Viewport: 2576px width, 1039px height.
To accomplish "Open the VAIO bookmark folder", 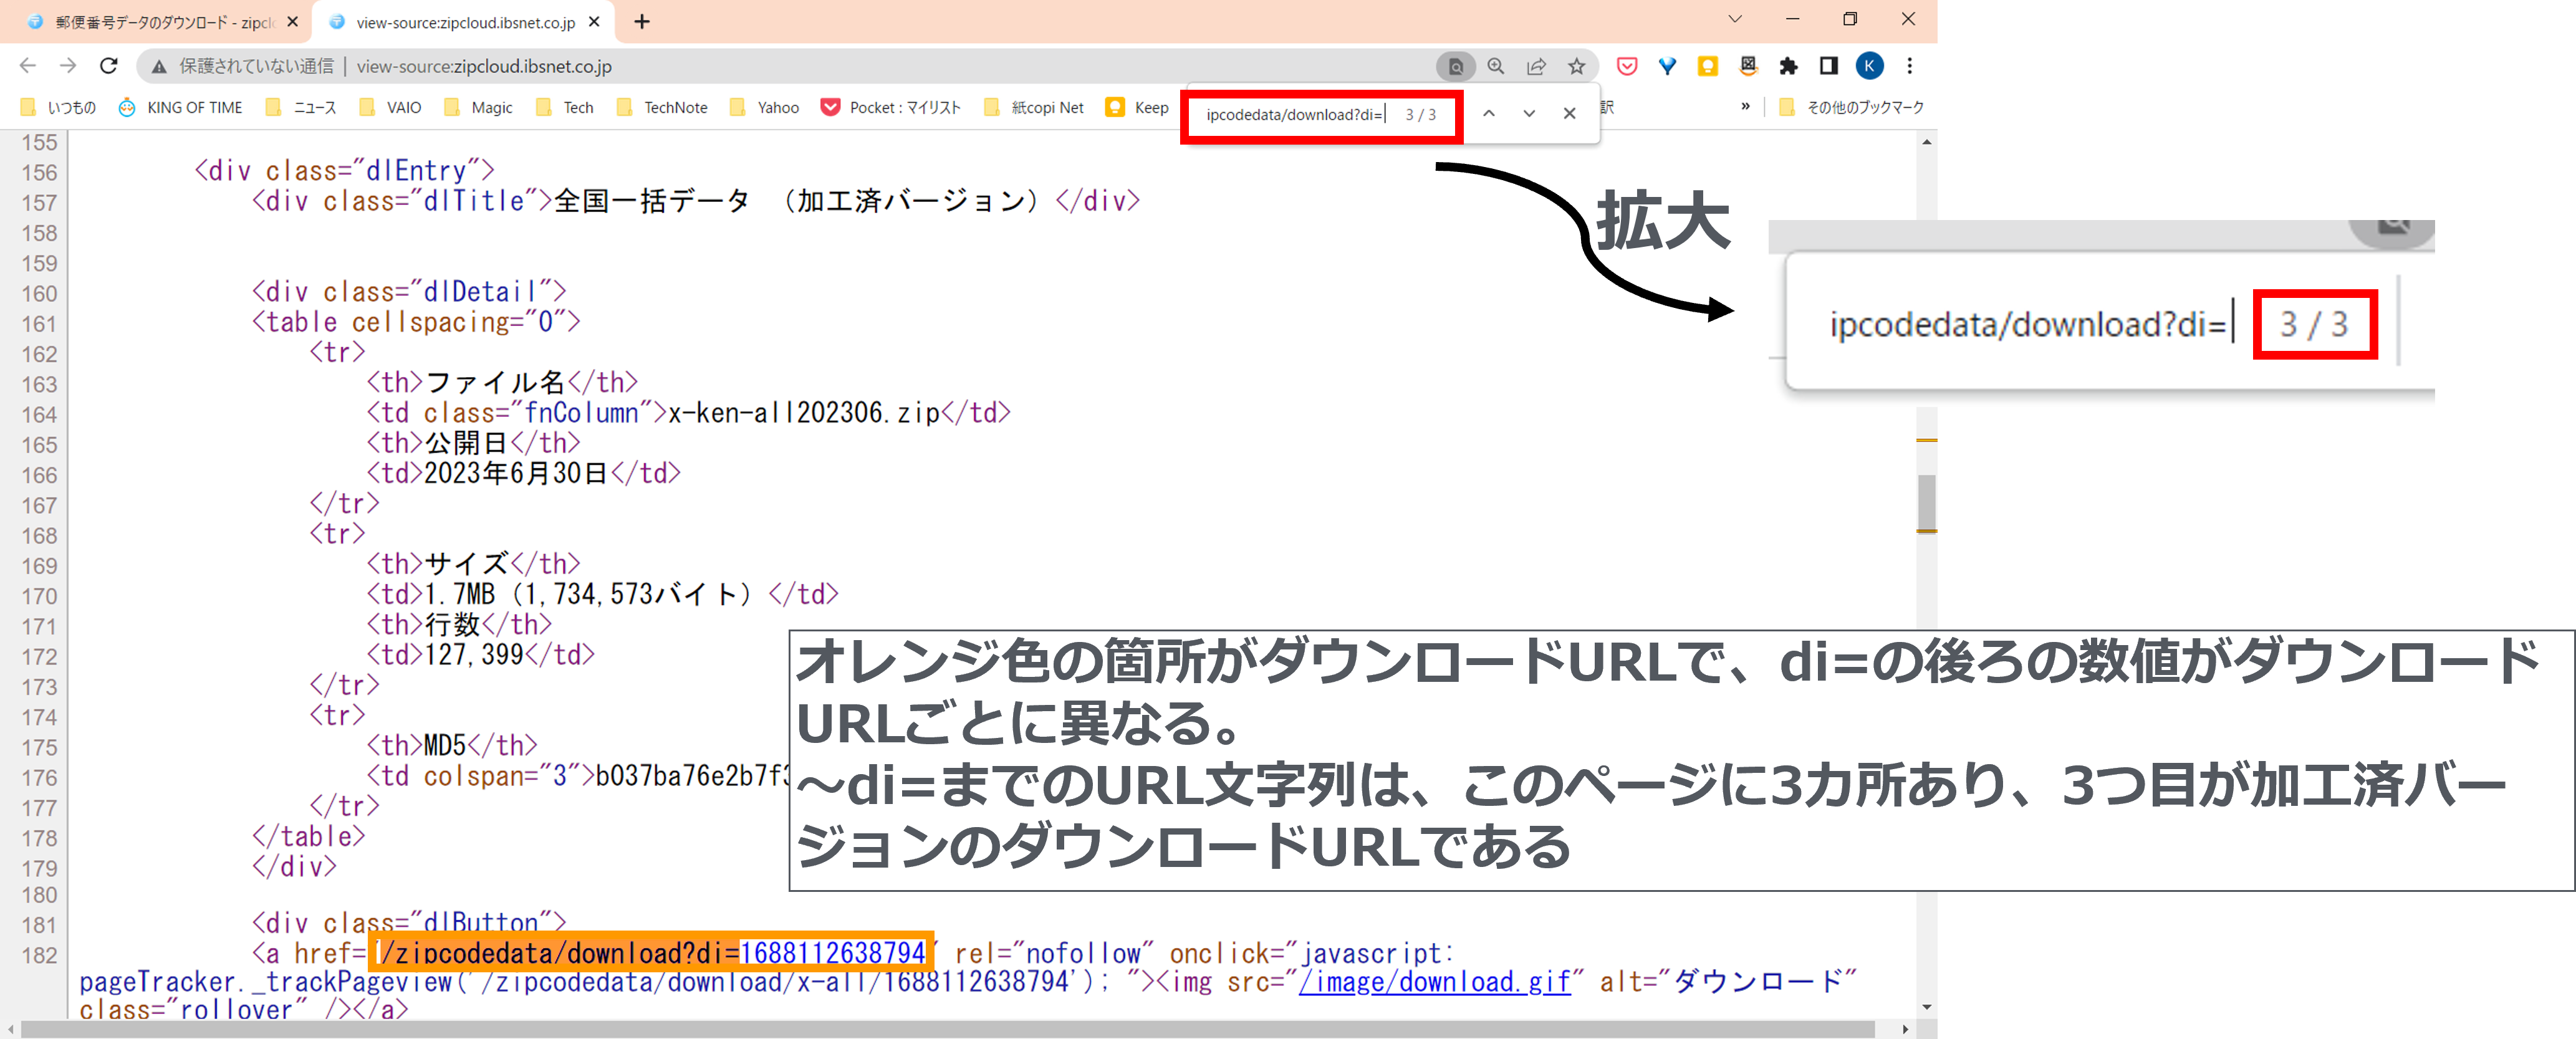I will click(390, 107).
